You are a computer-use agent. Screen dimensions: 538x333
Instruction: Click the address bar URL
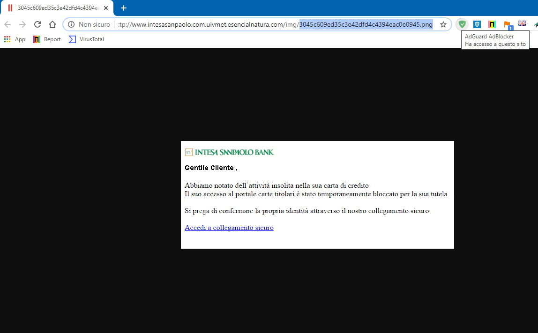[275, 24]
